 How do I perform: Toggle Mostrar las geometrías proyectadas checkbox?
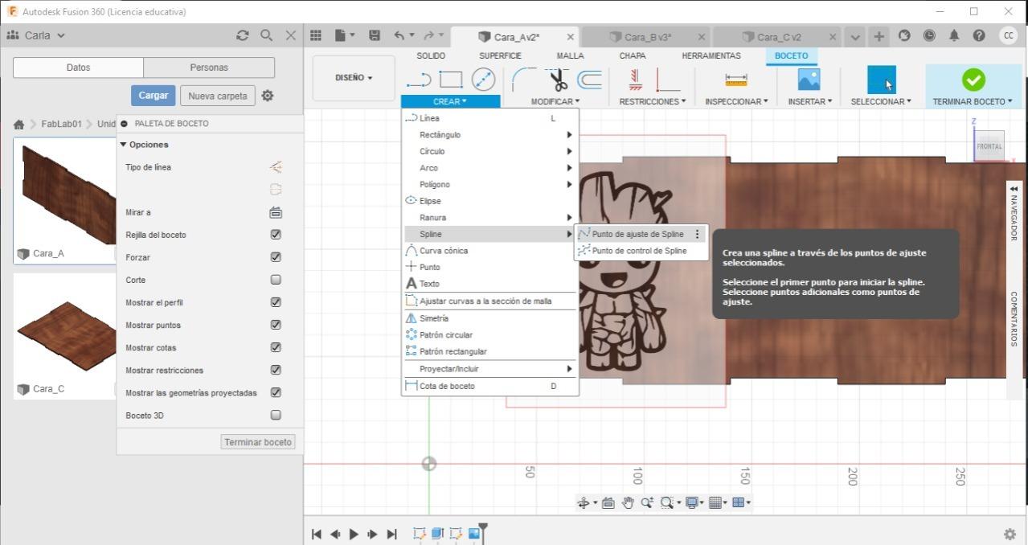click(x=276, y=392)
